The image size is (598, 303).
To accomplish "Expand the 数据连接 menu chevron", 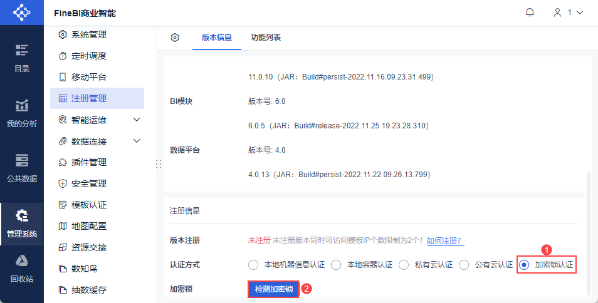I will tap(137, 141).
